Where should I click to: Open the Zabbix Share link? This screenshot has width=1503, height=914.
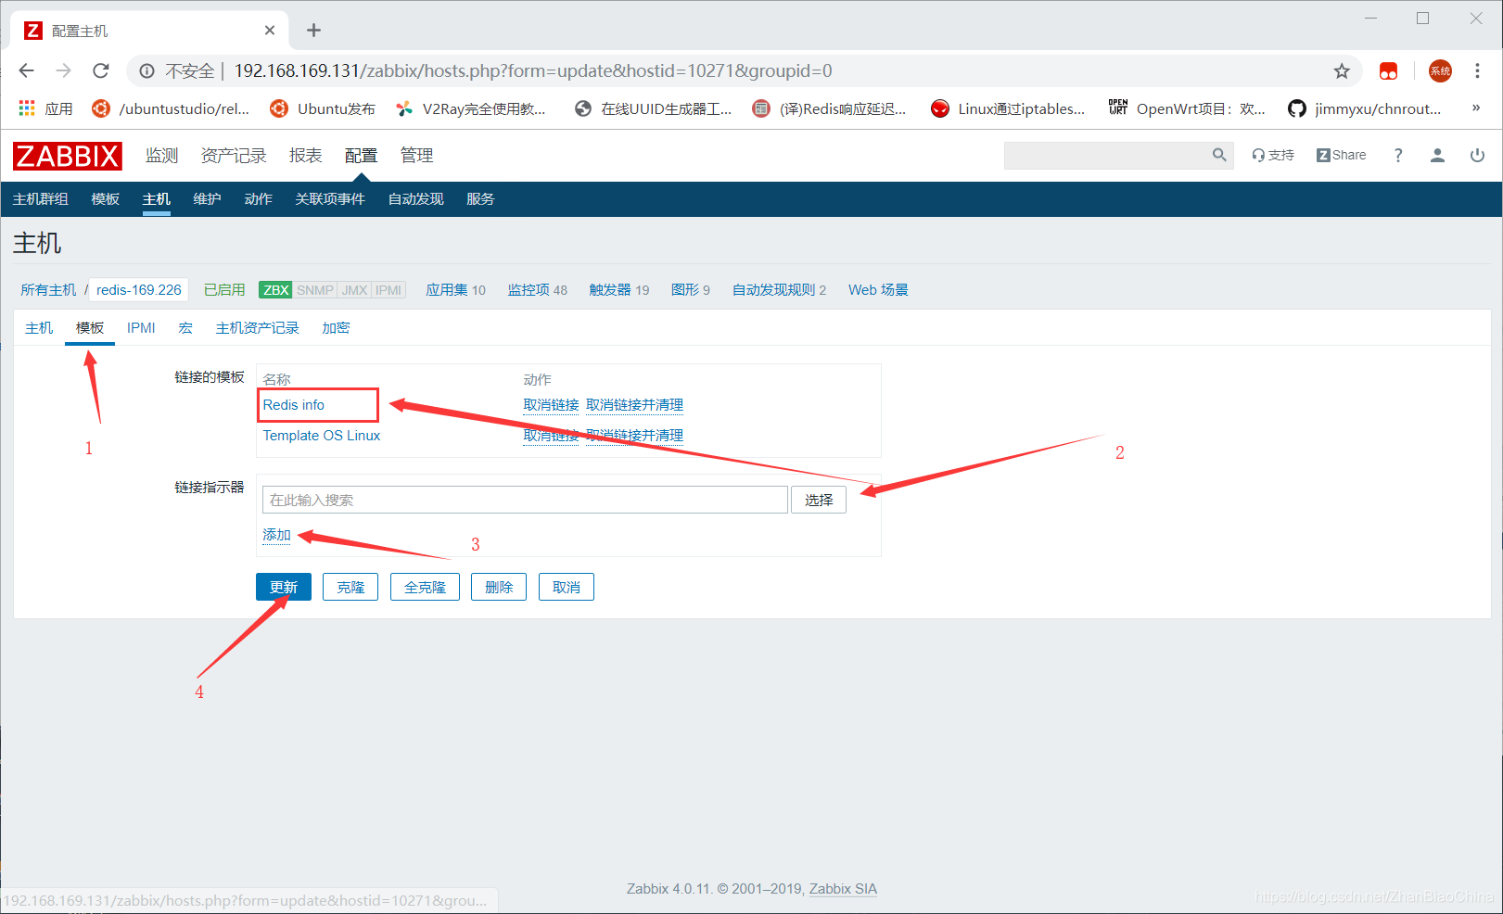(x=1341, y=155)
